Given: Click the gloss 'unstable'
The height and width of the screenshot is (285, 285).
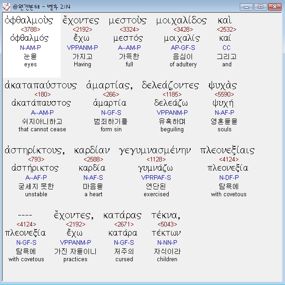Looking at the screenshot, I should [x=36, y=194].
